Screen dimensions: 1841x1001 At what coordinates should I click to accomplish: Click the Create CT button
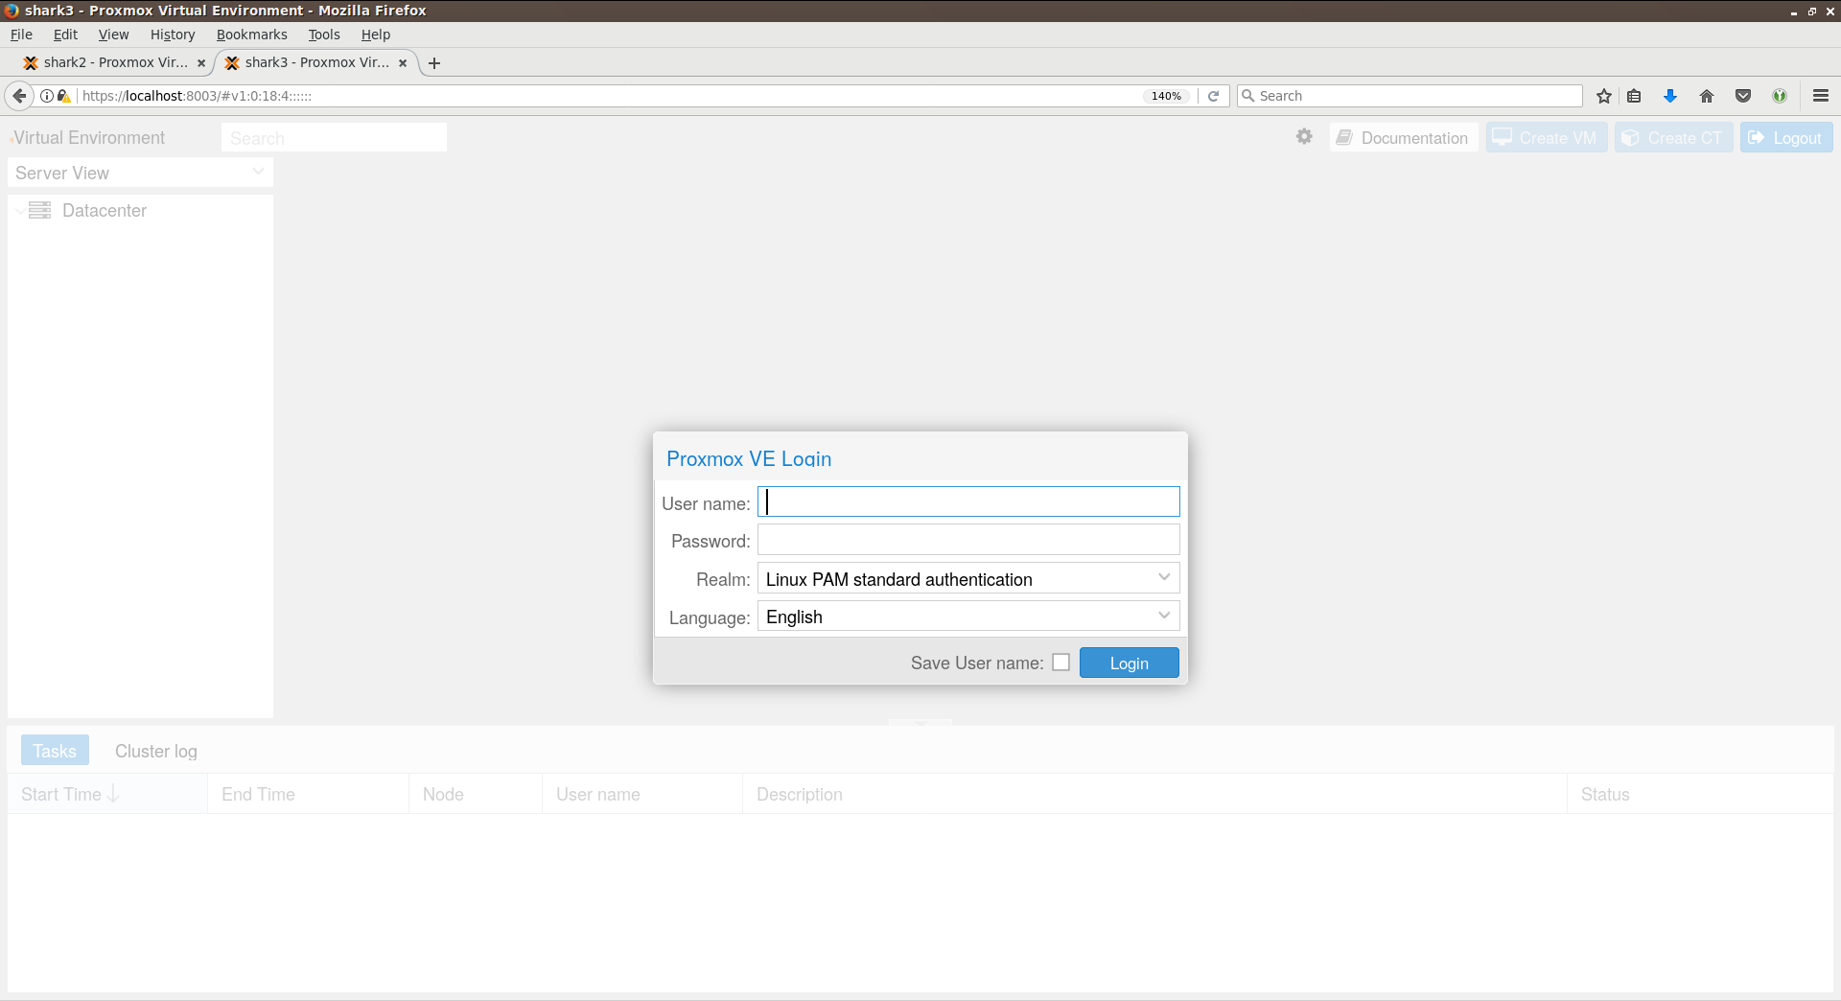(1673, 137)
